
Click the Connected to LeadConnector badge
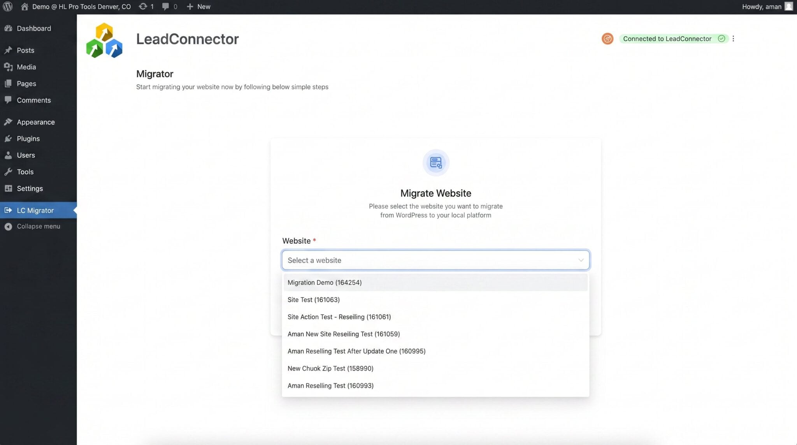[x=674, y=39]
